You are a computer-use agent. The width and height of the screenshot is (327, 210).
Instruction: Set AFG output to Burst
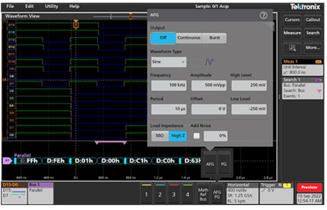215,38
